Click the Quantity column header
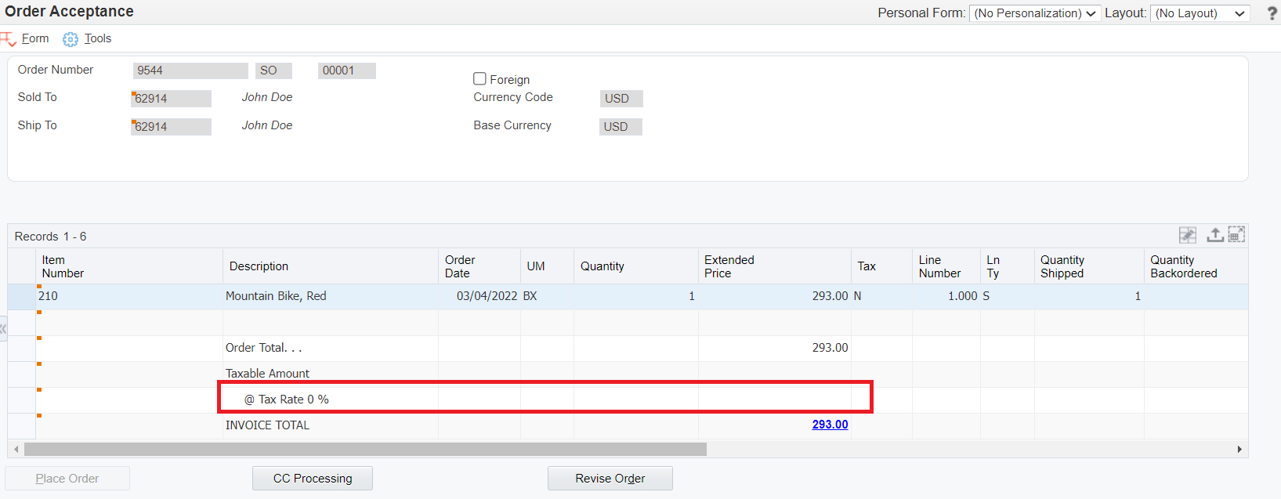 click(636, 266)
